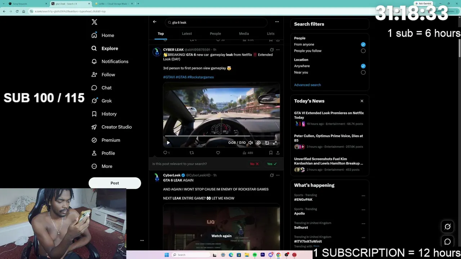View analytics showing 489 views
Image resolution: width=461 pixels, height=259 pixels.
tap(247, 153)
